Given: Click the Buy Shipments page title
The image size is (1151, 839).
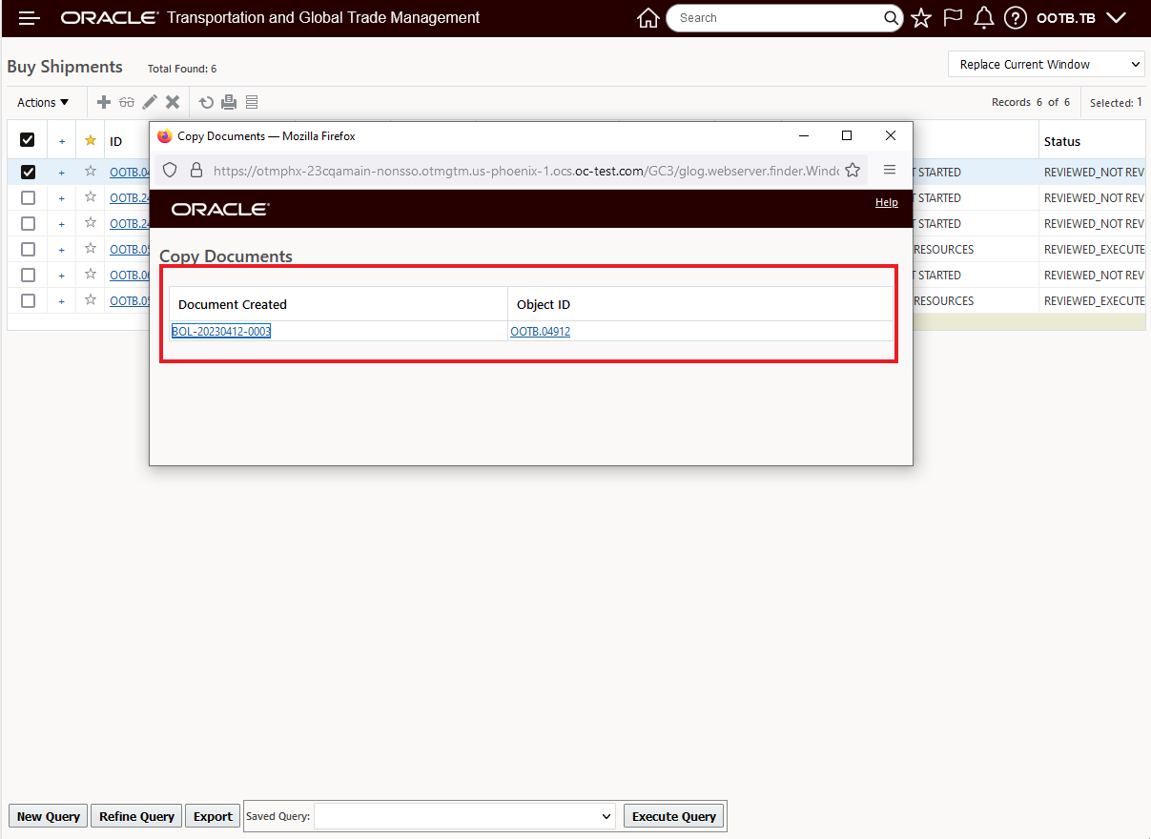Looking at the screenshot, I should [65, 67].
